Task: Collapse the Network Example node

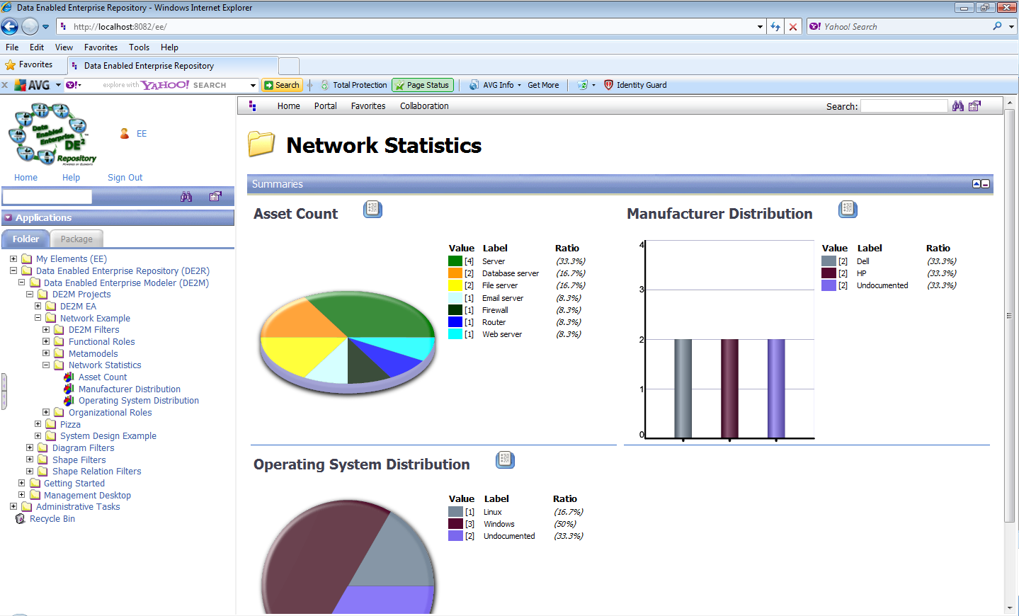Action: 38,319
